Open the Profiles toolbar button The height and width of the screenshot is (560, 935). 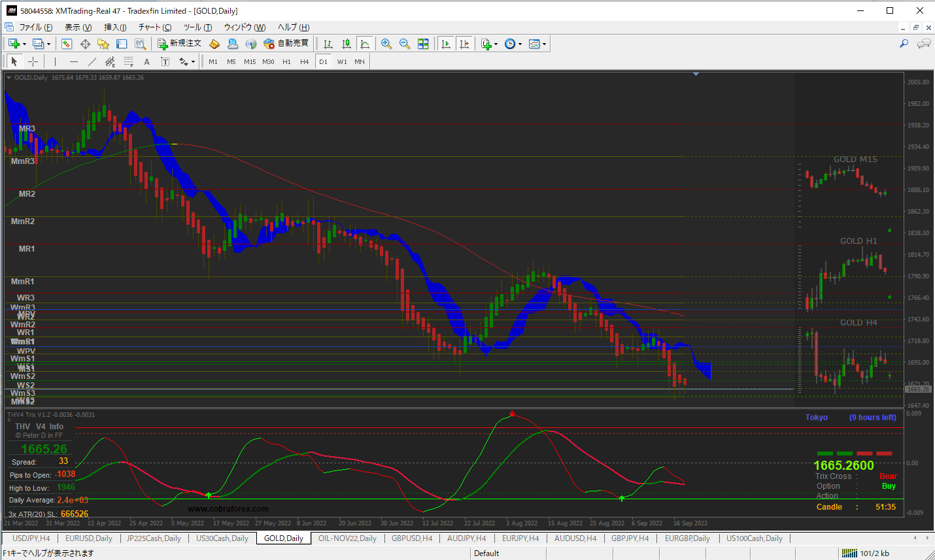[x=39, y=44]
